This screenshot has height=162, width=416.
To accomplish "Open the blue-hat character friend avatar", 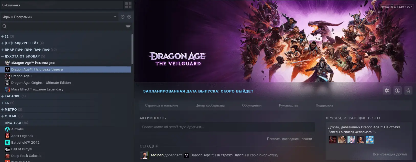I will [370, 140].
